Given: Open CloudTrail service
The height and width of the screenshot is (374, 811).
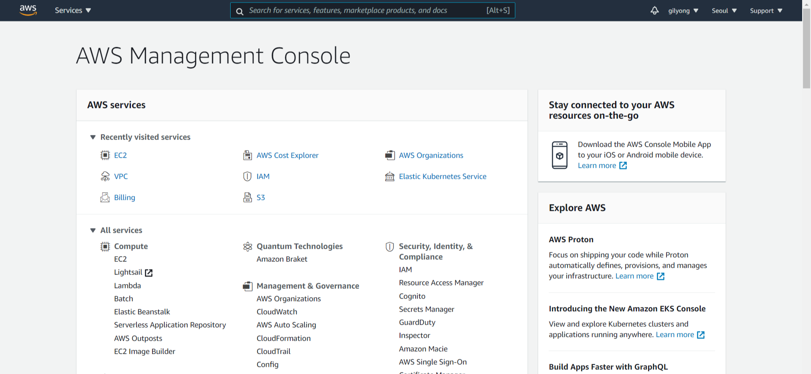Looking at the screenshot, I should click(273, 351).
